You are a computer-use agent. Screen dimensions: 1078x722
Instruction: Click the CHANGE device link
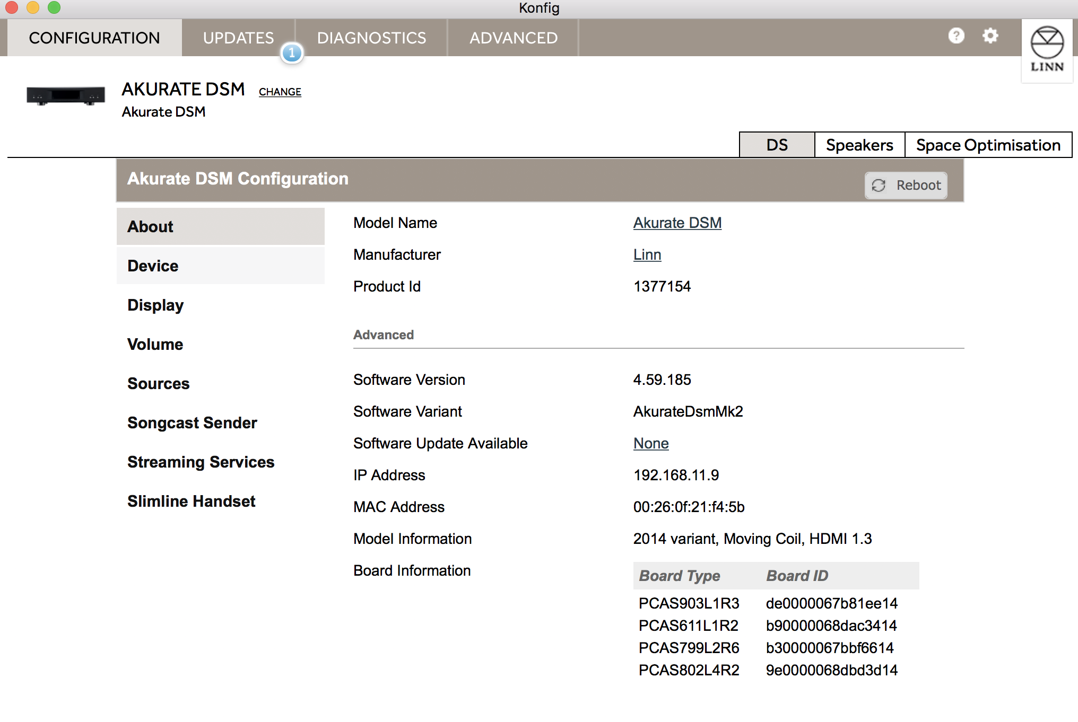(x=280, y=92)
